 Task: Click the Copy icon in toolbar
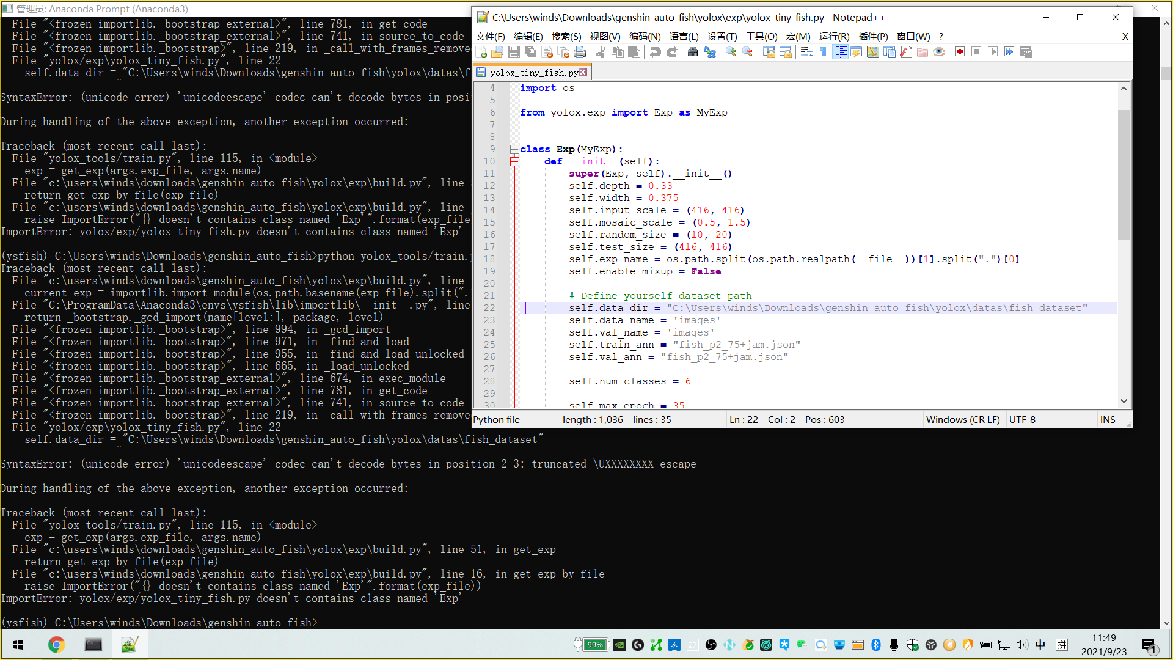618,53
